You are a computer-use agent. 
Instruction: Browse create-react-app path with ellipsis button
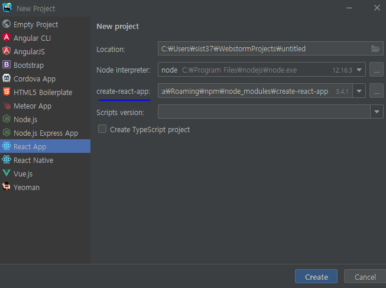click(x=377, y=91)
